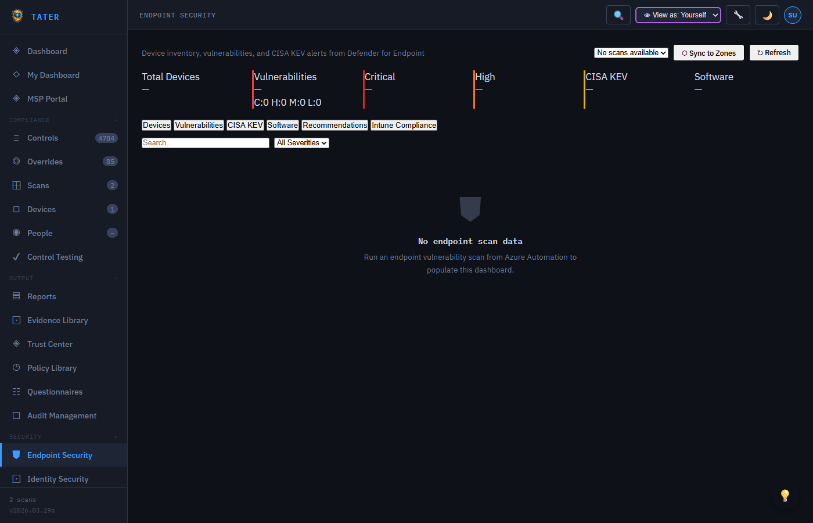Image resolution: width=813 pixels, height=523 pixels.
Task: Click the Dashboard diamond icon in sidebar
Action: click(x=16, y=51)
